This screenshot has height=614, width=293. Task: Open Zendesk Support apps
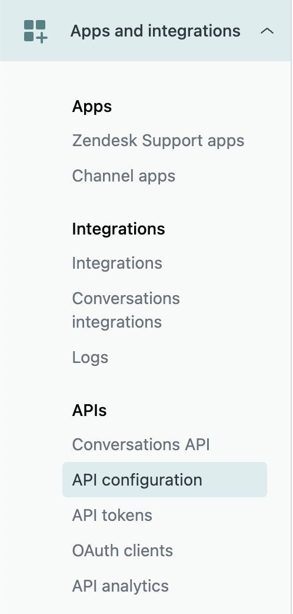(x=158, y=141)
